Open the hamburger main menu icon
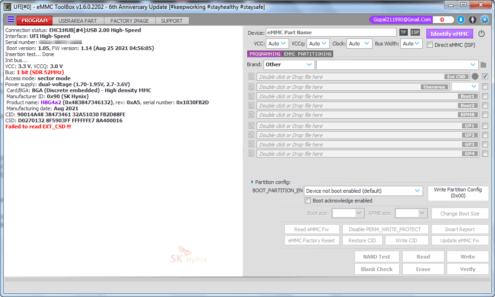The image size is (495, 297). [x=11, y=19]
